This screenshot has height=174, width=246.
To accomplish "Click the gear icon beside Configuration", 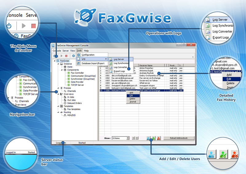I will coord(79,55).
